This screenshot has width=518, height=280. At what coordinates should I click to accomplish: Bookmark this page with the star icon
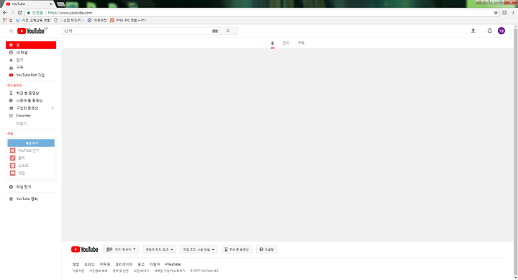coord(496,12)
